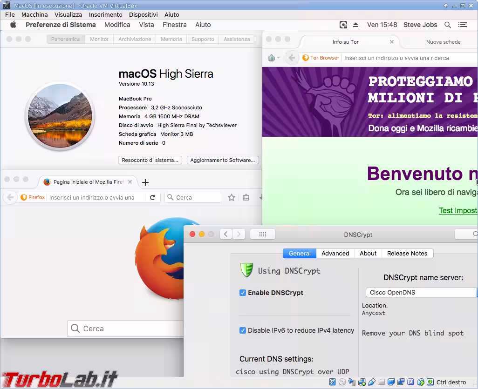This screenshot has width=478, height=389.
Task: Click the Aggiornamento Software button
Action: pos(223,160)
